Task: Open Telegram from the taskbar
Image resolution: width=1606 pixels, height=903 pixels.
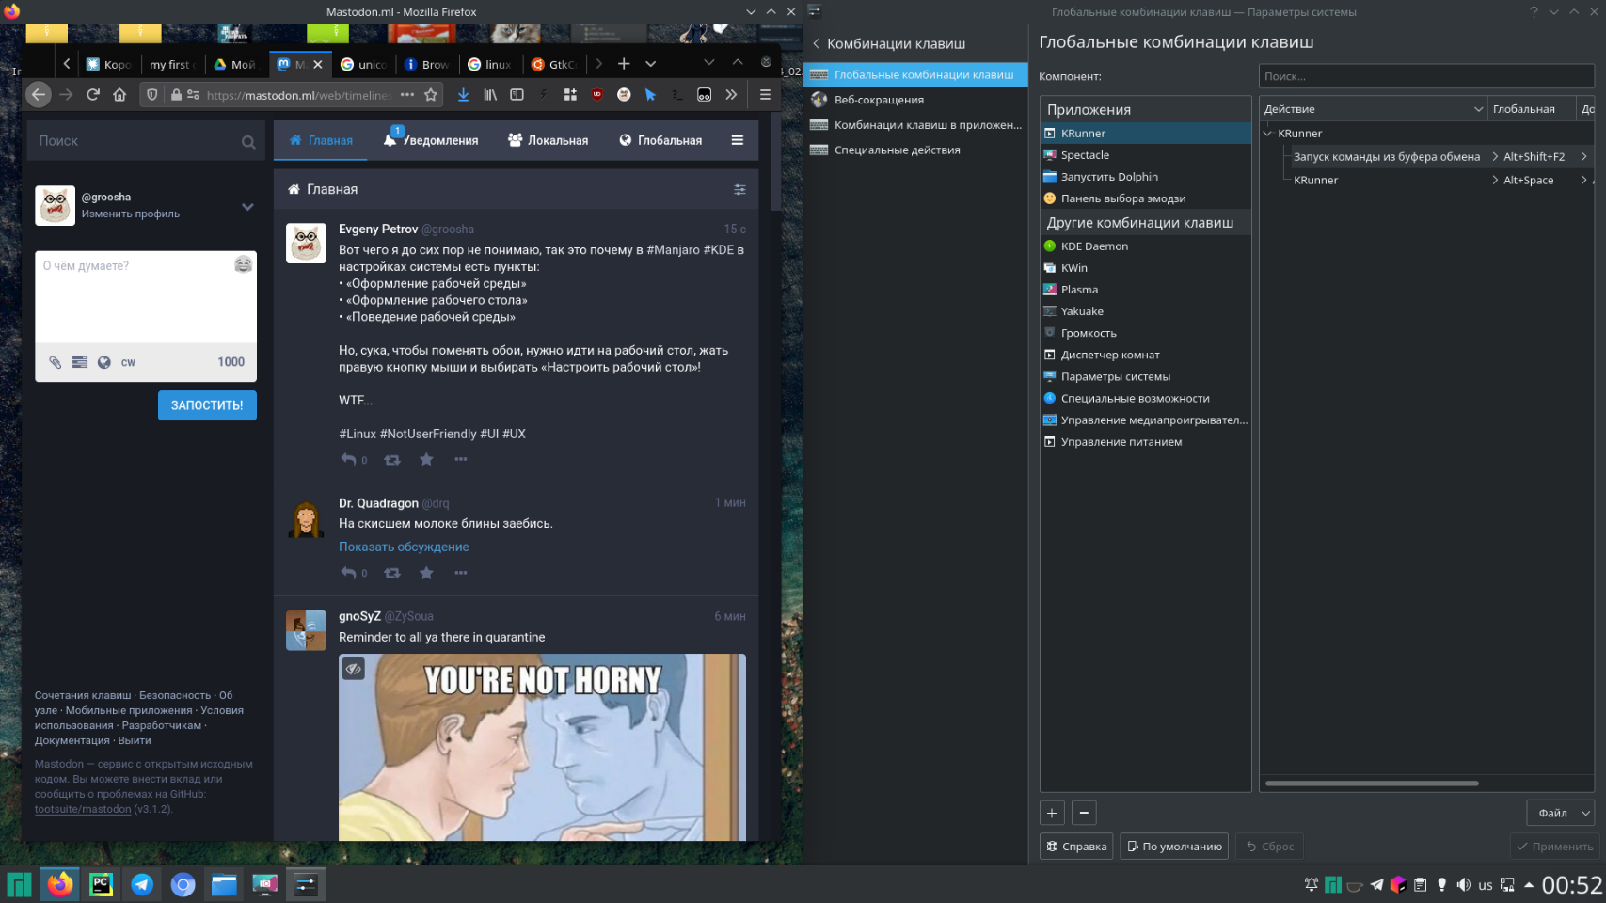Action: (x=142, y=884)
